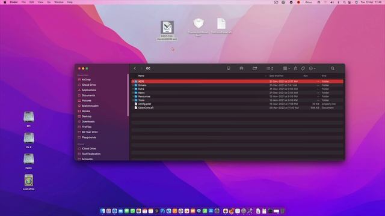Open the Go menu
This screenshot has height=216, width=385.
(49, 2)
